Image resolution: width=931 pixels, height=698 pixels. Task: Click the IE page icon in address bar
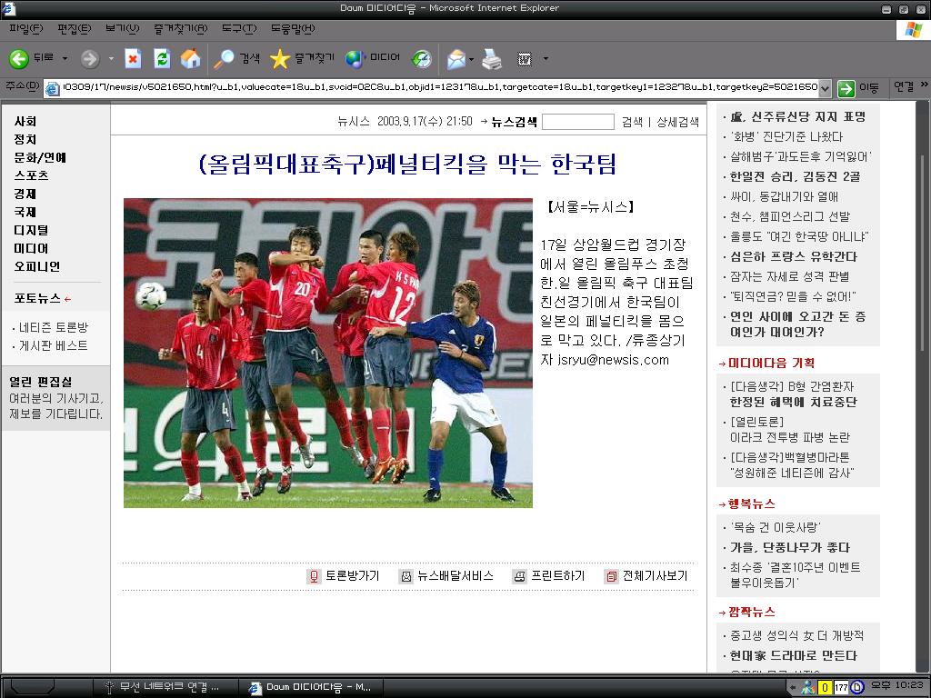coord(52,88)
